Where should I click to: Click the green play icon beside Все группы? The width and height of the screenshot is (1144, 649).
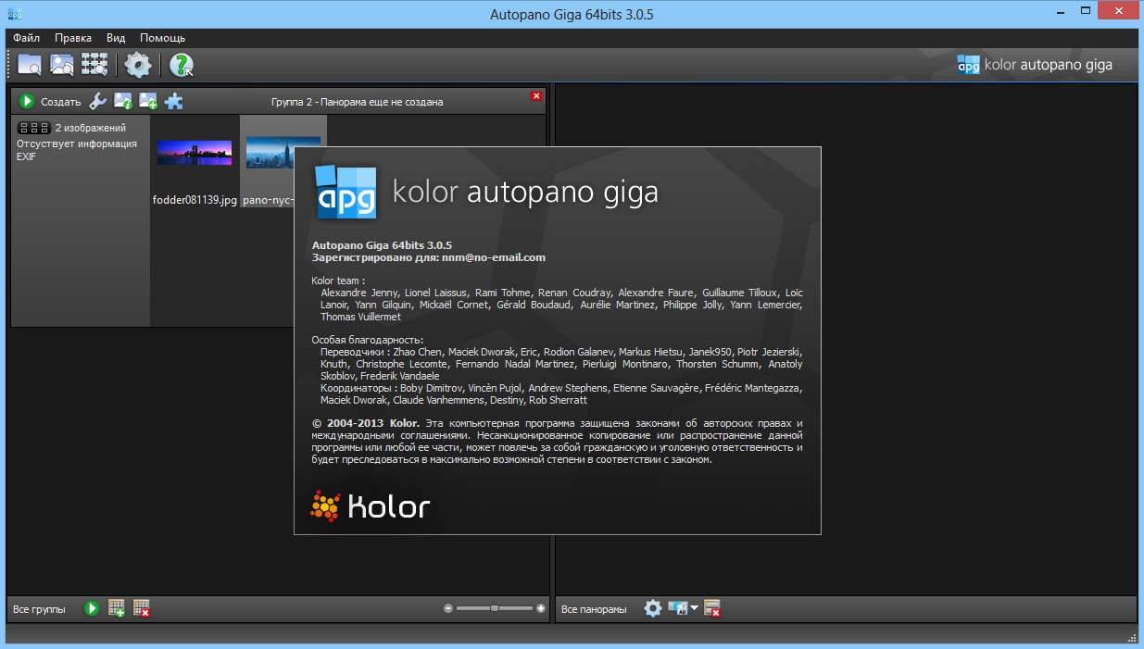point(92,608)
